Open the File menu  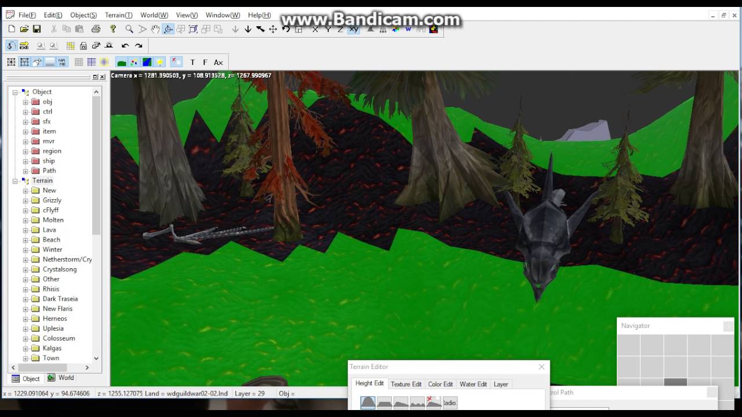click(27, 15)
